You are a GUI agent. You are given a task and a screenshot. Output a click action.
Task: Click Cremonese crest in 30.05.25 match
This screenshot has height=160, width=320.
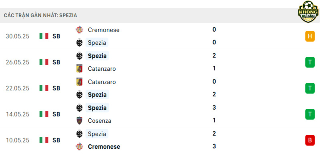pos(79,30)
